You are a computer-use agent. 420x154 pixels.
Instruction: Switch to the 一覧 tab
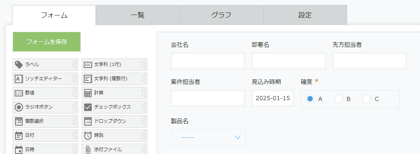(x=138, y=15)
